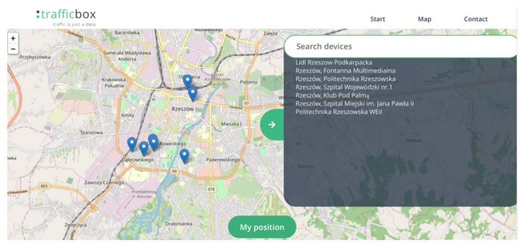528x249 pixels.
Task: Select Rzeszów, Szpital Wojewódzki nr.1 device
Action: (344, 87)
